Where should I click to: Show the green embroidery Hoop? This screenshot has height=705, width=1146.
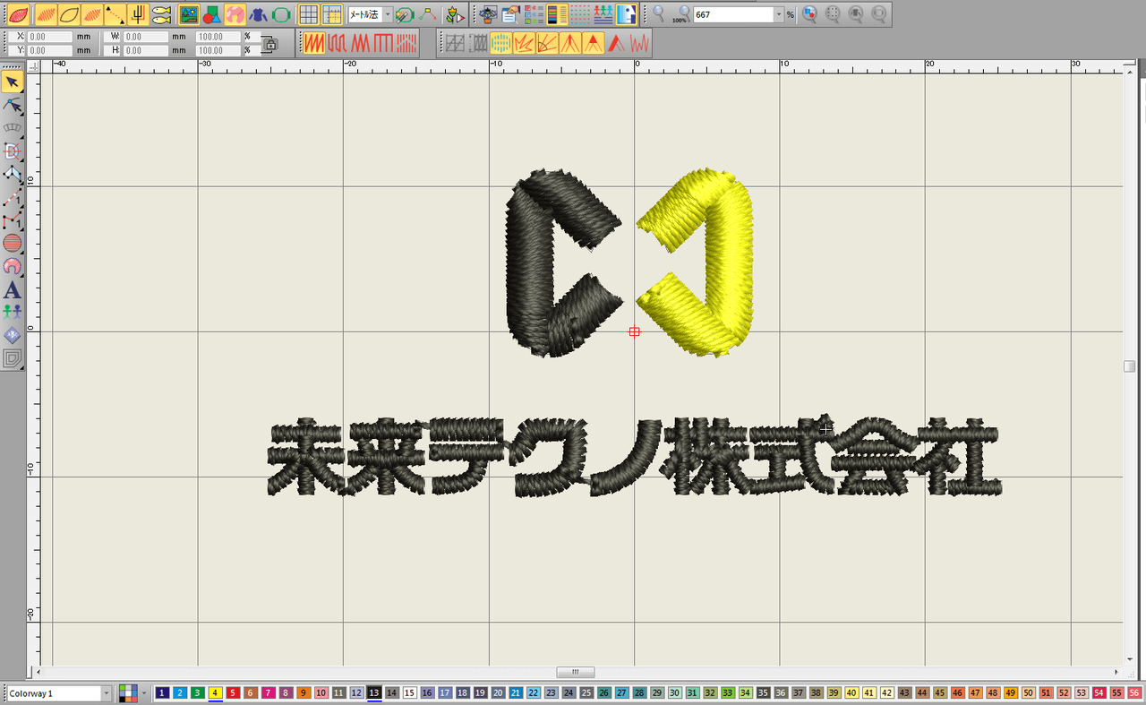click(281, 14)
